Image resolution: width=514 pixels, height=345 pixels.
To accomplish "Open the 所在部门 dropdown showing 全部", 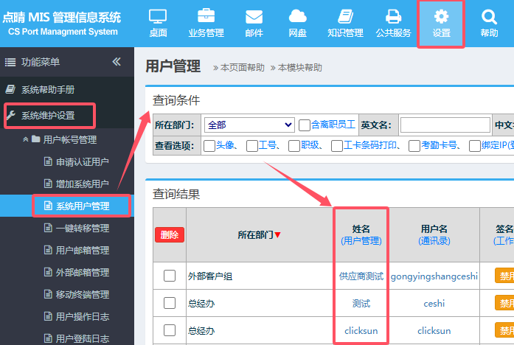I will tap(249, 125).
